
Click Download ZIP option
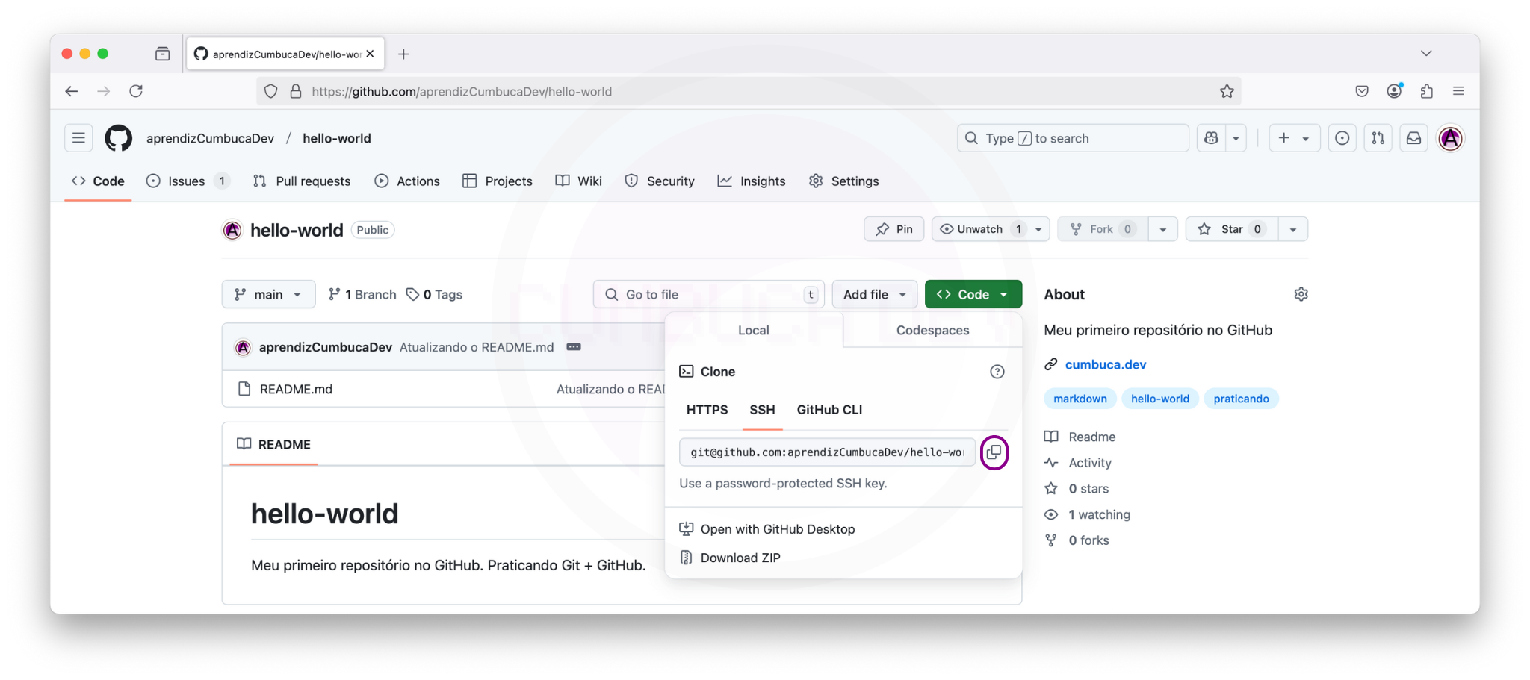pyautogui.click(x=740, y=558)
